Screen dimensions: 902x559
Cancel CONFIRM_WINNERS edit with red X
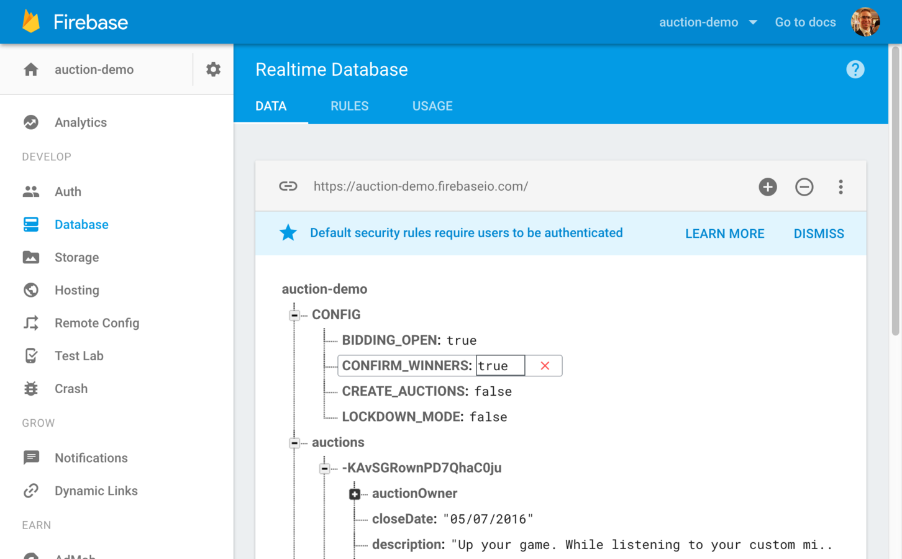coord(545,366)
